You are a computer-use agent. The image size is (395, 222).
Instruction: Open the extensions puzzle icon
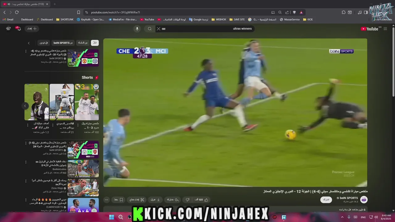[x=343, y=12]
